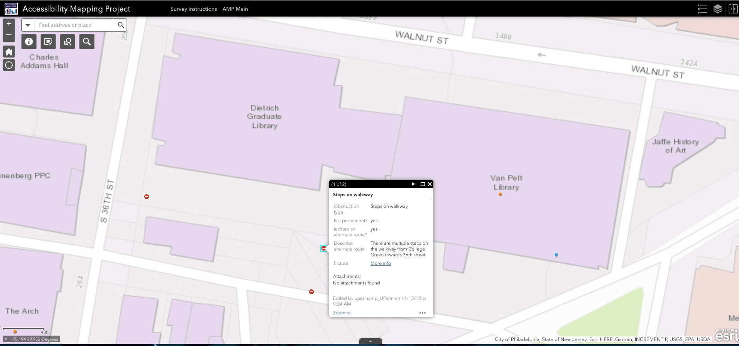
Task: Enable click-for-coordinates crosshair button
Action: (6, 339)
